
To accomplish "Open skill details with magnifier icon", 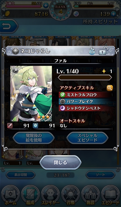I will (x=110, y=88).
